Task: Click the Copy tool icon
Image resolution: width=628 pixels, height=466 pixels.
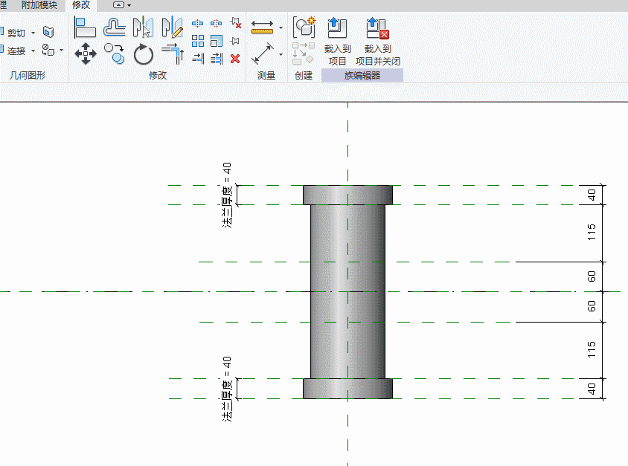Action: click(x=114, y=54)
